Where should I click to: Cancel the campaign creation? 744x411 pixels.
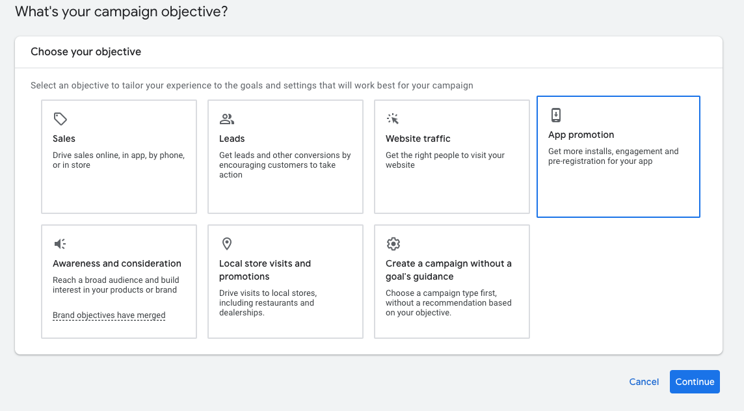point(644,382)
